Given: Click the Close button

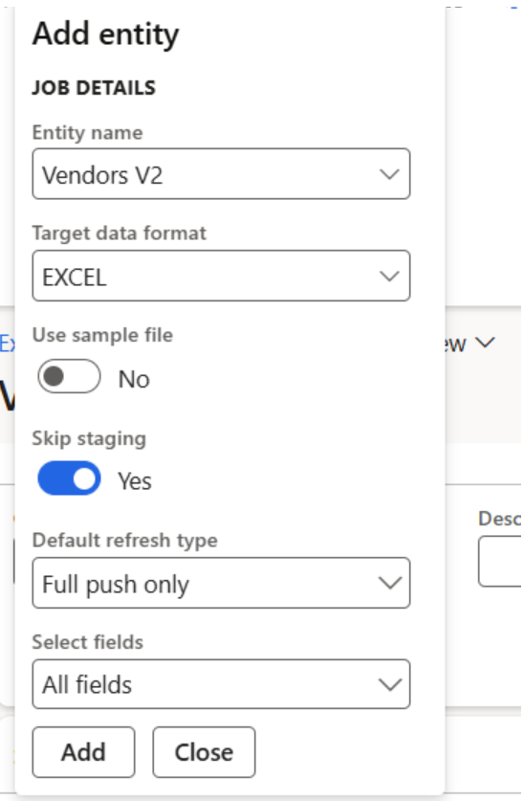Looking at the screenshot, I should pos(204,752).
